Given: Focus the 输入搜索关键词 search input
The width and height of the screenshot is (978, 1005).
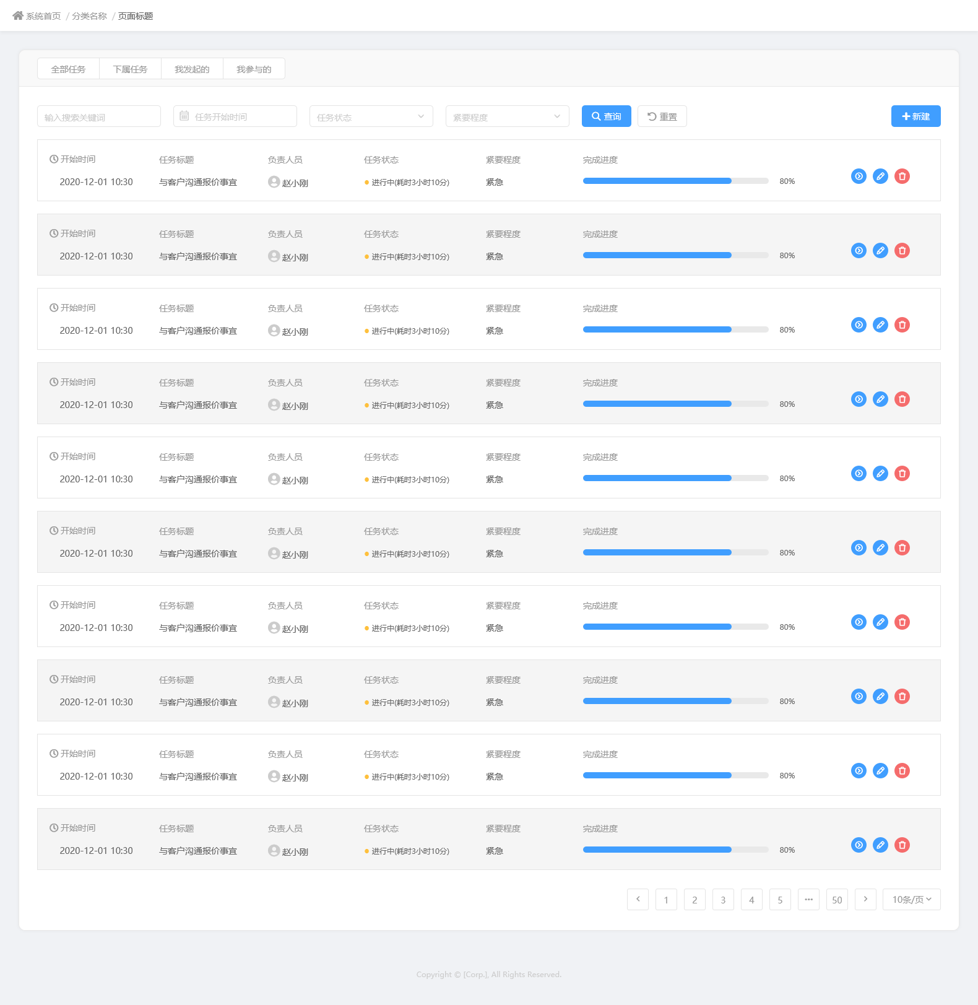Looking at the screenshot, I should coord(99,116).
